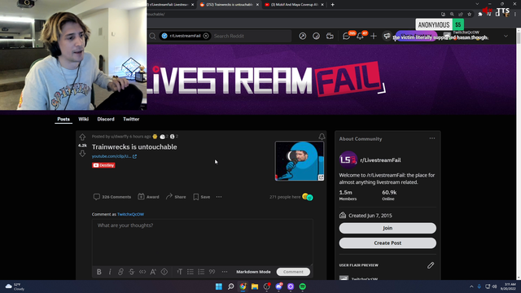This screenshot has width=521, height=293.
Task: Upvote the Trainwrecks is untouchable post
Action: point(82,137)
